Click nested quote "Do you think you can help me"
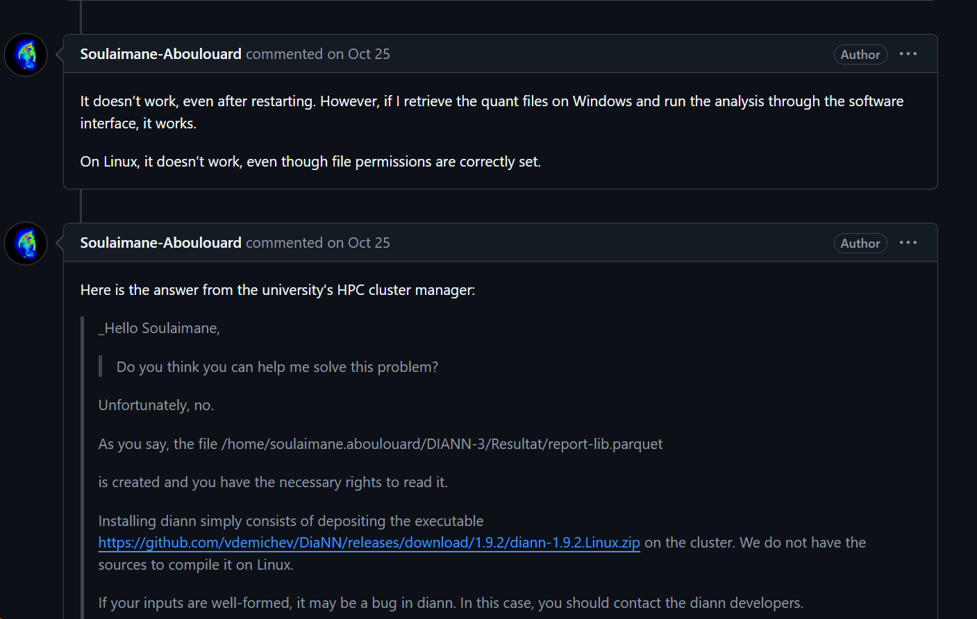Image resolution: width=977 pixels, height=619 pixels. tap(277, 367)
